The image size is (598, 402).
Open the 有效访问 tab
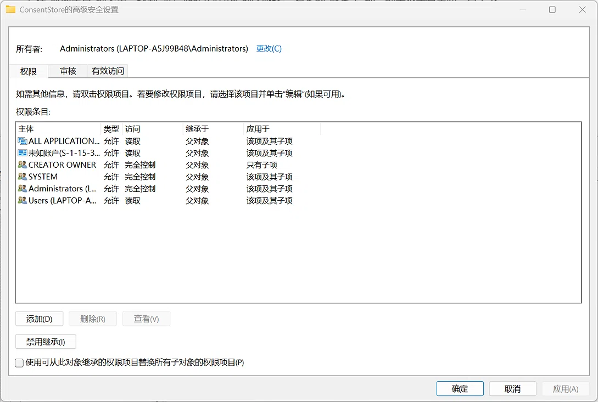point(108,71)
